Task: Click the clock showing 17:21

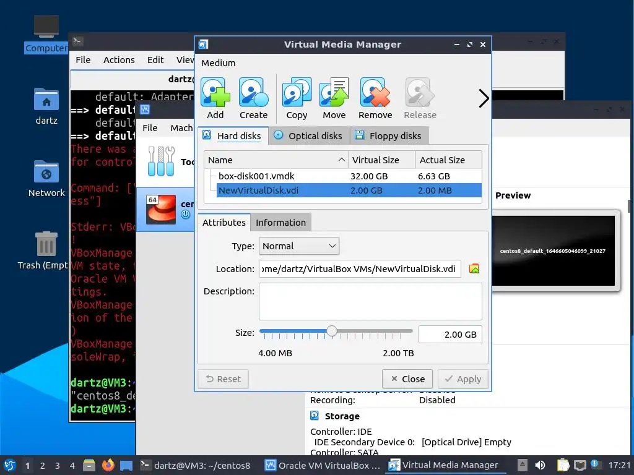Action: tap(619, 465)
